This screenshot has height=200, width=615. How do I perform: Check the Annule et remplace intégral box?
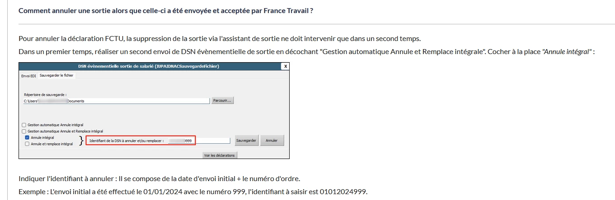click(x=28, y=144)
